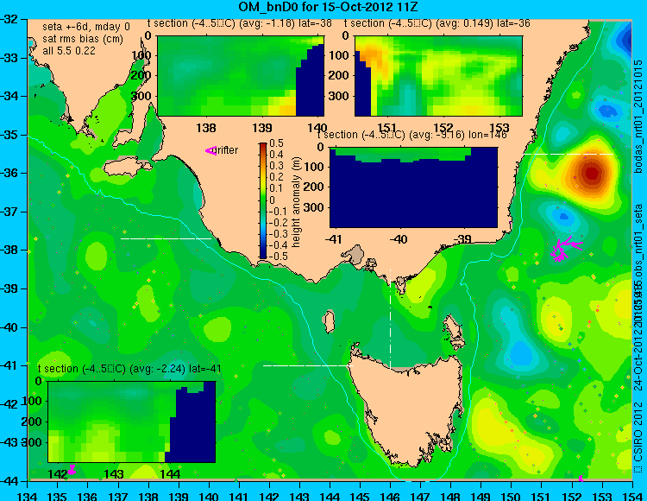Click the -36 latitude axis label

click(x=10, y=173)
